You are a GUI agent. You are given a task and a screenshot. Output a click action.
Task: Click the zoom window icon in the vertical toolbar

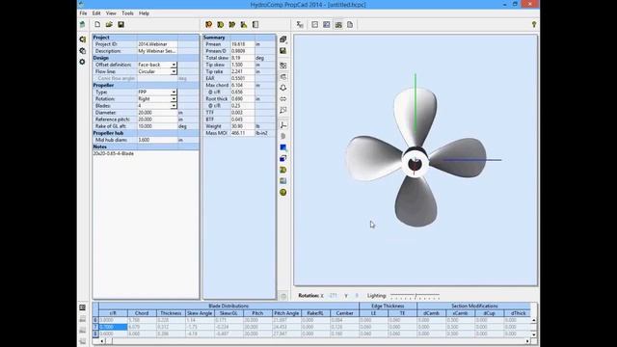pyautogui.click(x=282, y=110)
